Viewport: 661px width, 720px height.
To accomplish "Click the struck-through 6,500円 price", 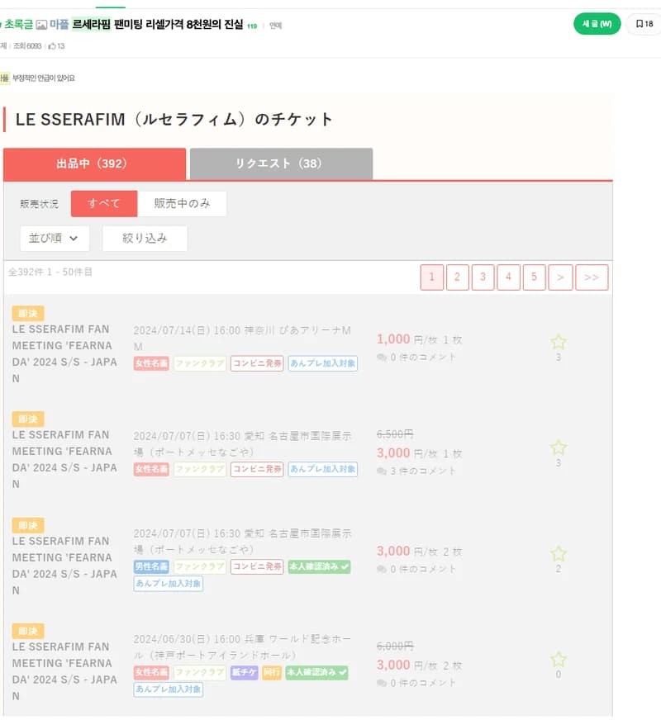I will point(395,434).
